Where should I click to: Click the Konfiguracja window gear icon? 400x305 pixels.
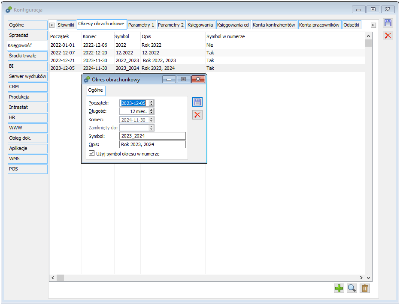[9, 10]
